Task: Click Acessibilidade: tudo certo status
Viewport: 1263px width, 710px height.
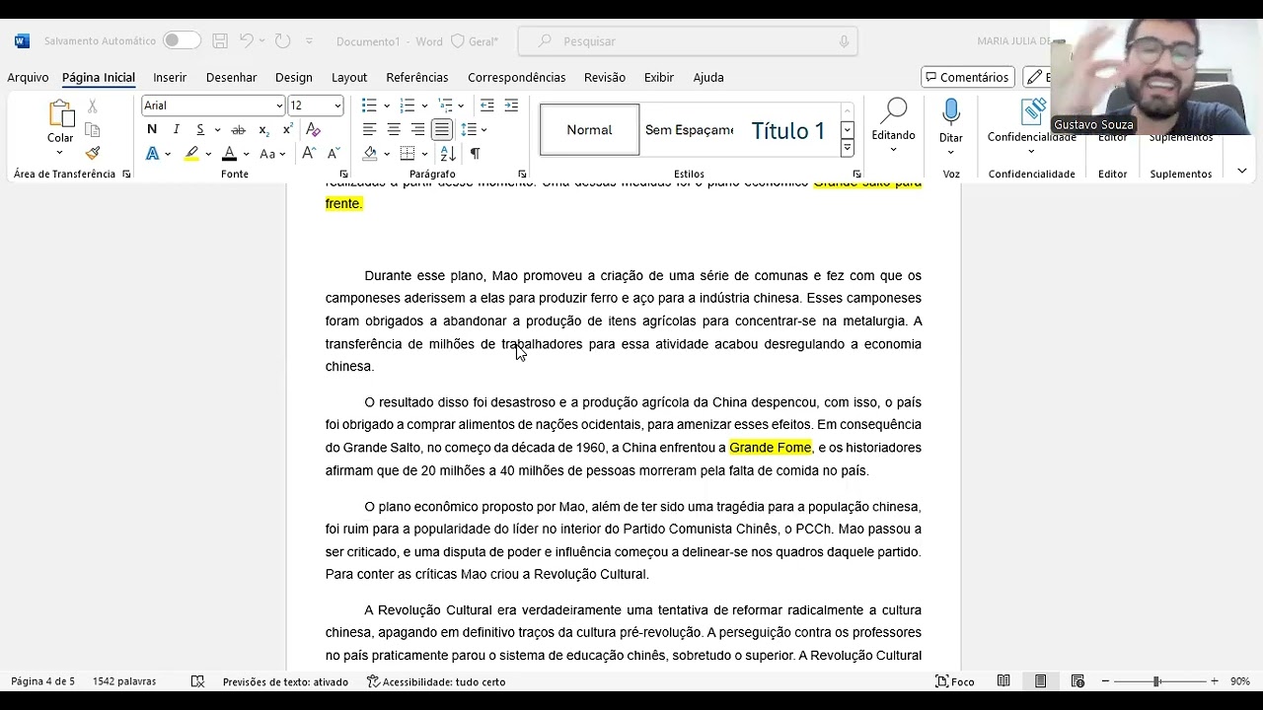Action: pyautogui.click(x=436, y=681)
